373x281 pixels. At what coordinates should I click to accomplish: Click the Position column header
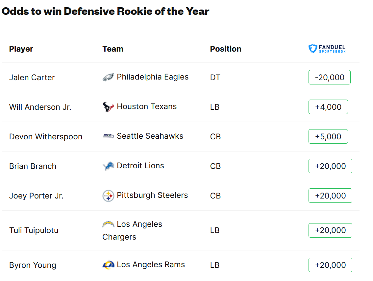coord(226,49)
